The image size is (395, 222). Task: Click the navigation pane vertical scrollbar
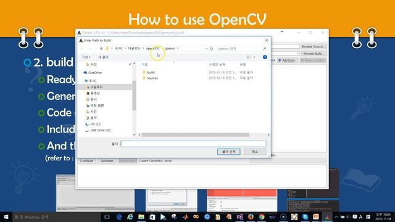coord(134,96)
